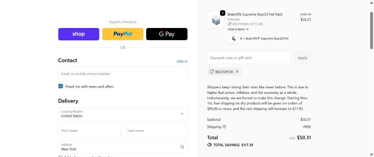374x157 pixels.
Task: Click into the First name field
Action: (89, 131)
